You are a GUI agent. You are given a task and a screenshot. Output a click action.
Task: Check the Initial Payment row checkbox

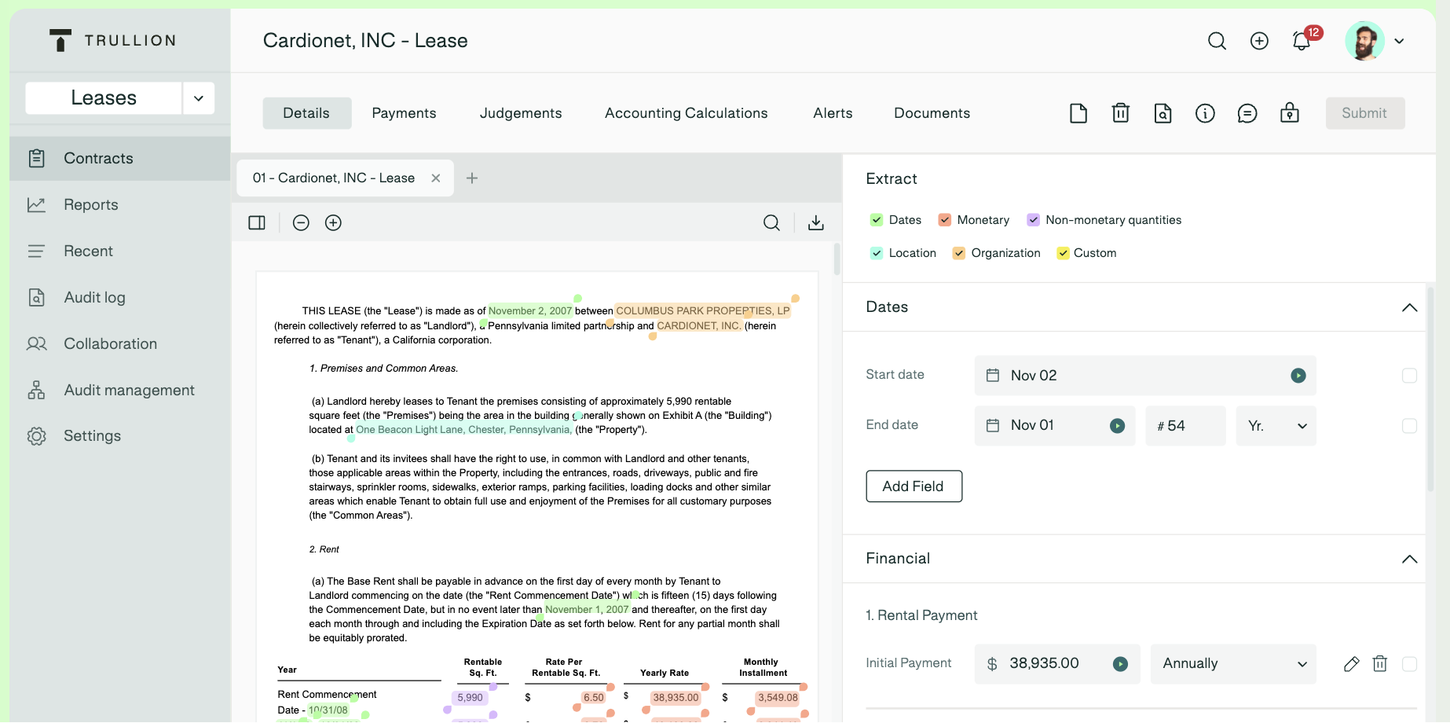coord(1410,664)
